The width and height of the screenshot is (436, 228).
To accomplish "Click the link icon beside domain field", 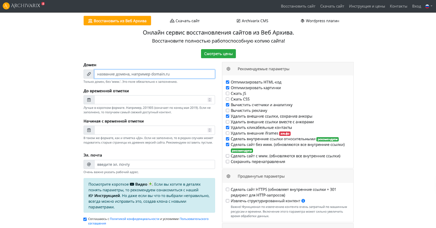I will pos(89,74).
